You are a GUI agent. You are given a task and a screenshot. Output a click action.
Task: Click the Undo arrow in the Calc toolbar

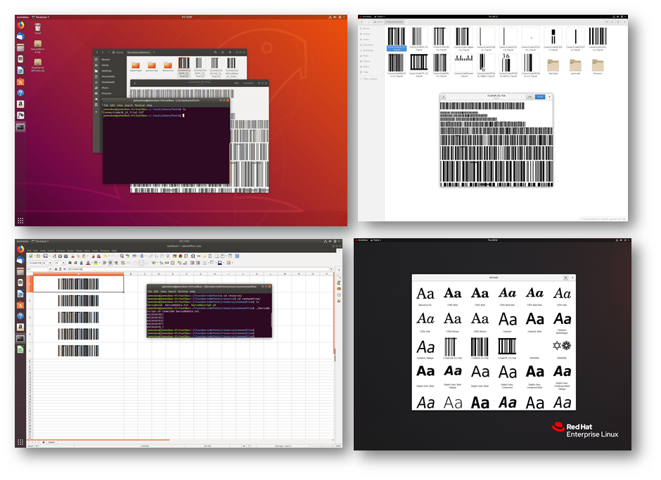click(105, 256)
